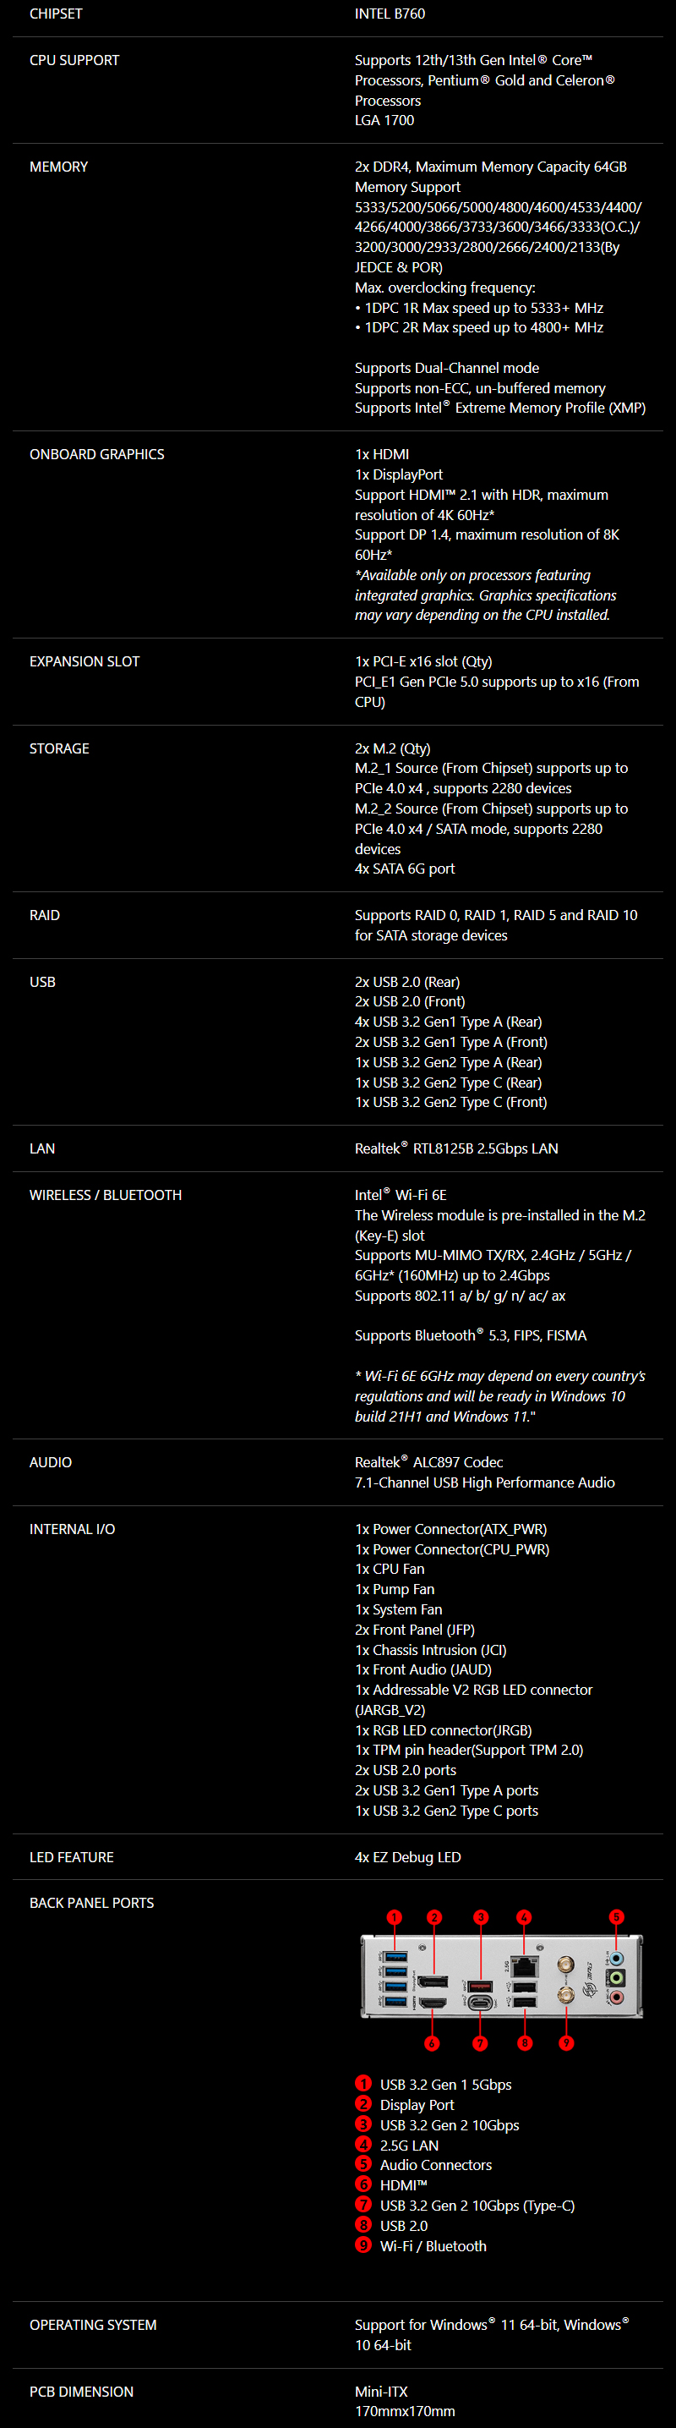Click the 'Wi-Fi / Bluetooth' legend label
Screen dimensions: 676x2428
pyautogui.click(x=433, y=2246)
